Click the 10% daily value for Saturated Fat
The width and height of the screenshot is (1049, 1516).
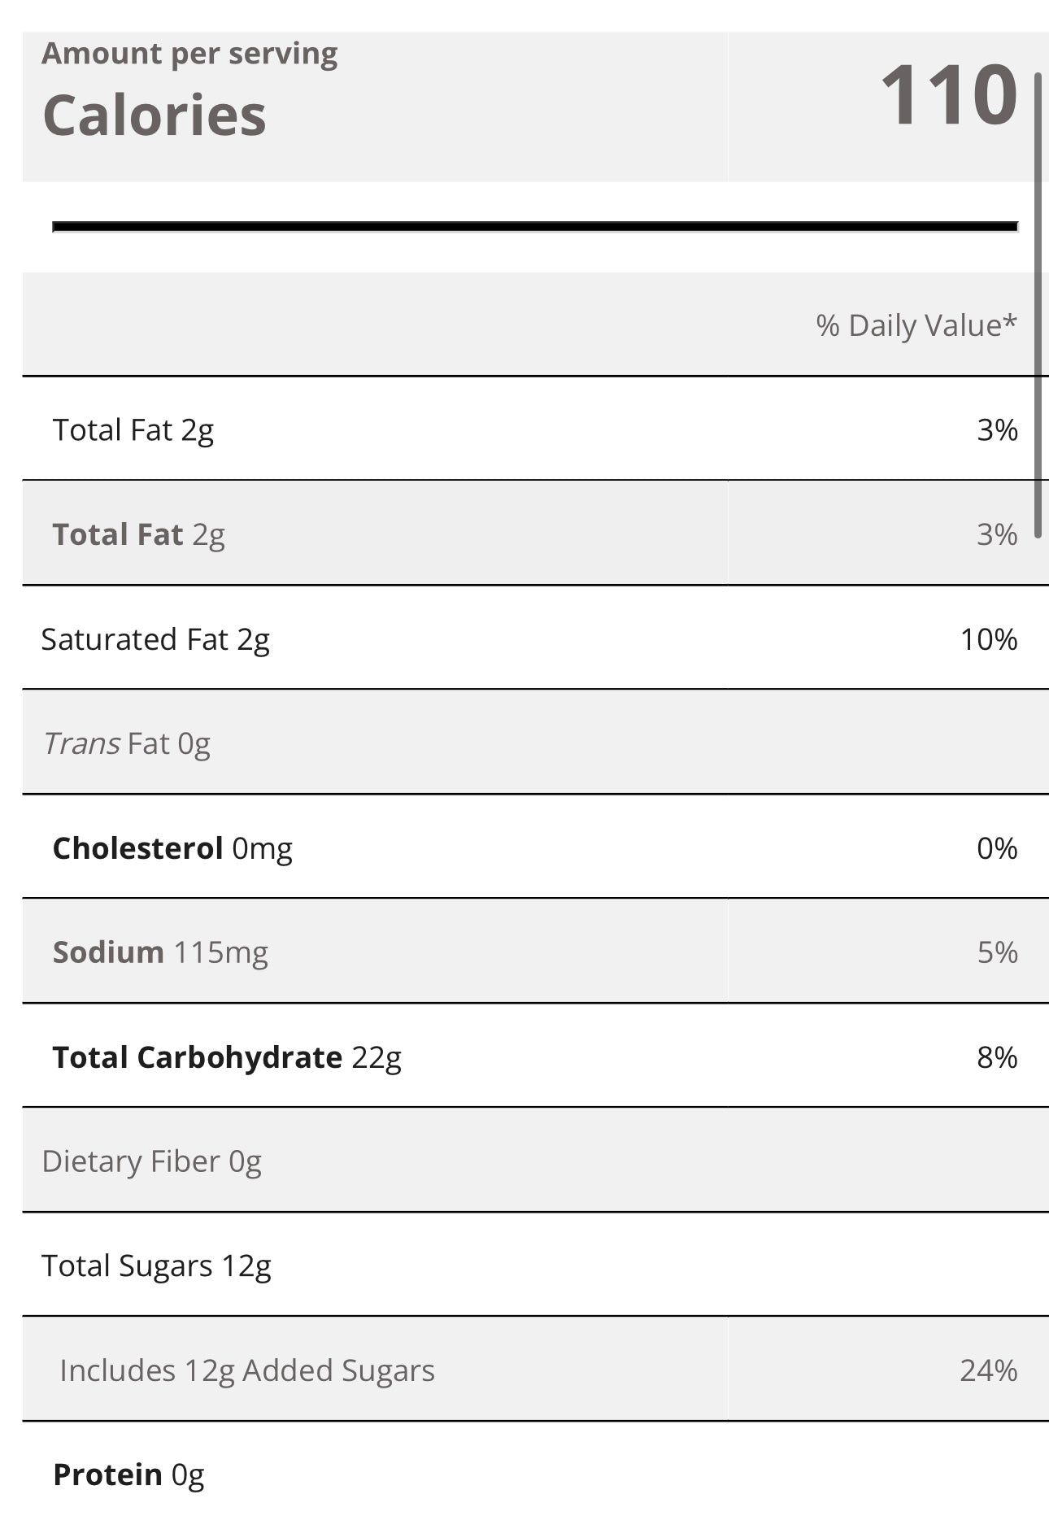point(988,639)
